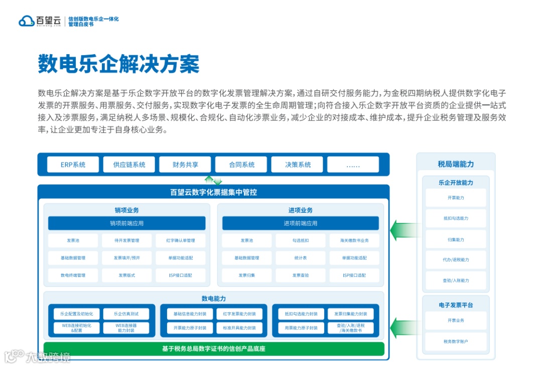
Task: Click 发票池 under 销项业务
Action: click(73, 240)
